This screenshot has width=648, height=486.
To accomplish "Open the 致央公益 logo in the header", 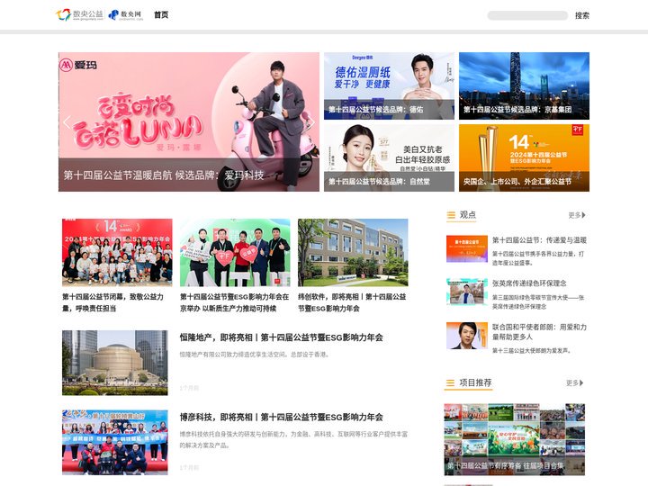I will [x=79, y=15].
